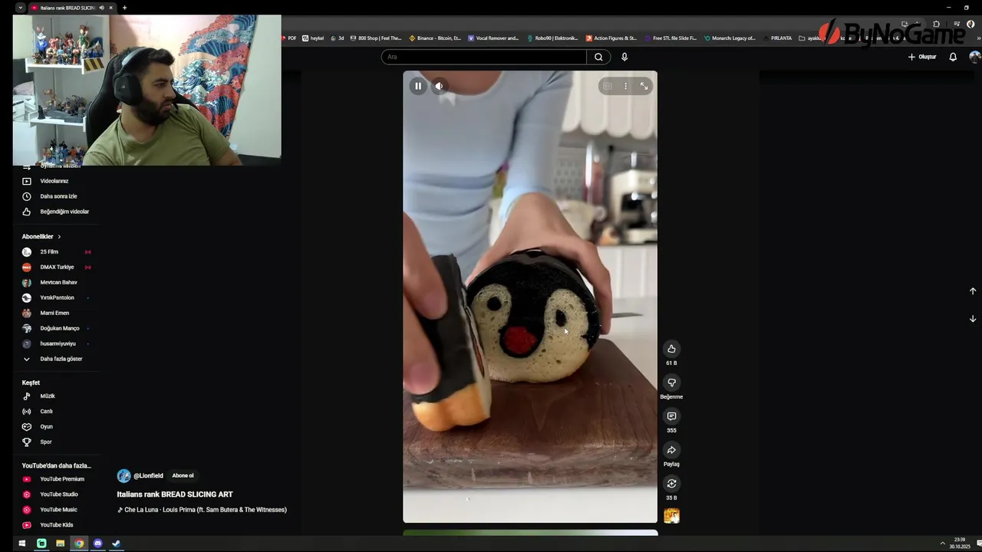Dislike the video (Beğenme)
982x552 pixels.
[671, 383]
